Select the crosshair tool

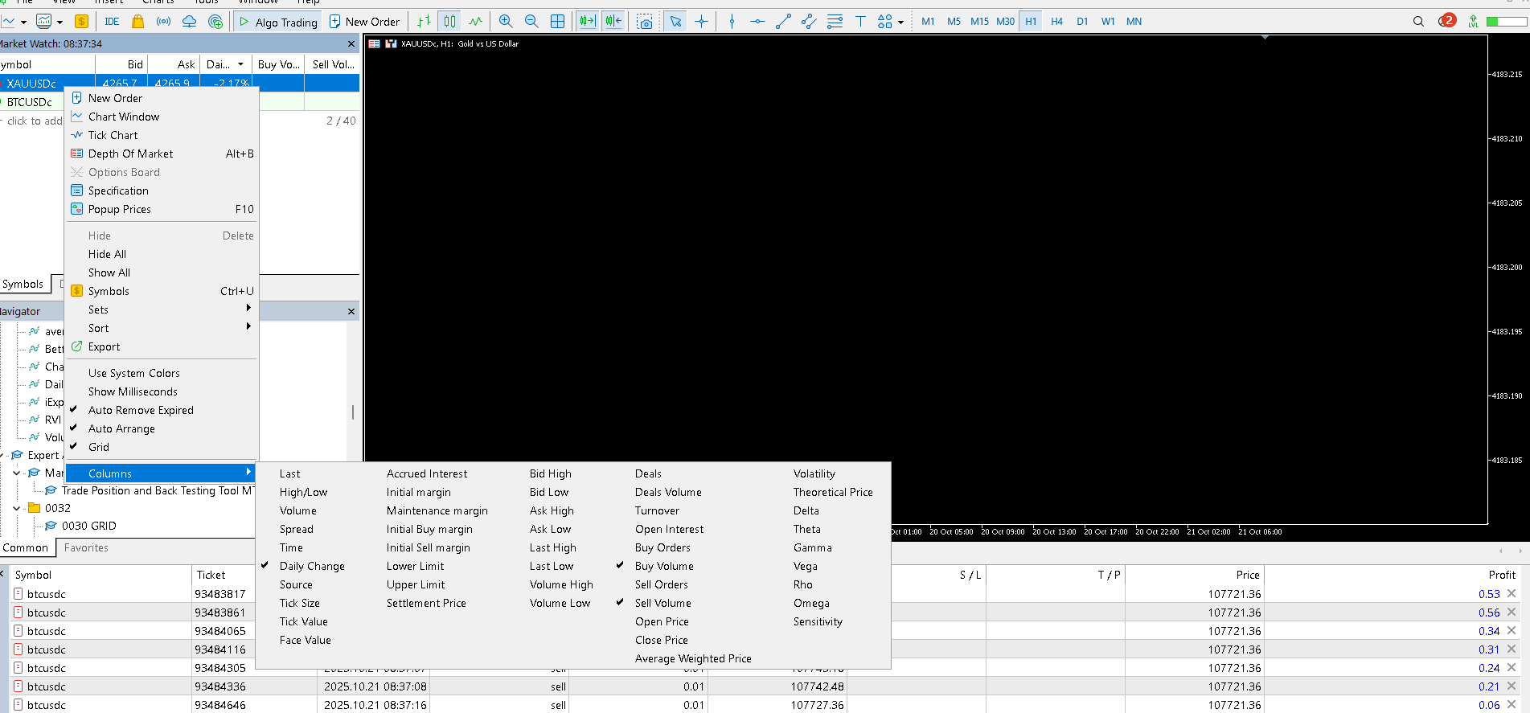point(701,22)
